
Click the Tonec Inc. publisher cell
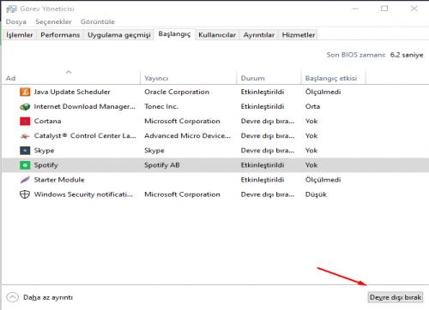coord(161,107)
